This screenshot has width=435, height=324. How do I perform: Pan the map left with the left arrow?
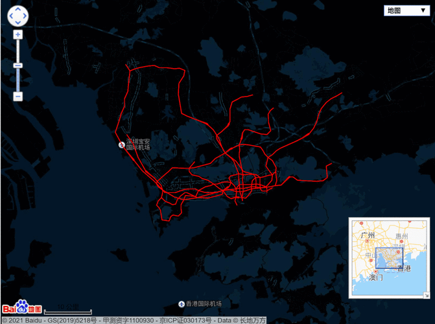point(10,16)
